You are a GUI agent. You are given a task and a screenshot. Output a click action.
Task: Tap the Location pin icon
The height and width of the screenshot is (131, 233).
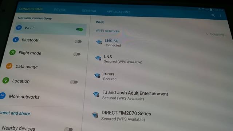click(x=6, y=80)
